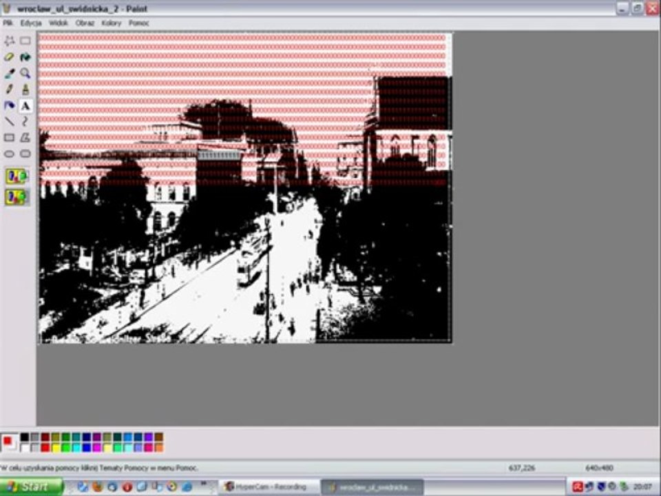
Task: Open the Windows Start menu
Action: click(32, 487)
